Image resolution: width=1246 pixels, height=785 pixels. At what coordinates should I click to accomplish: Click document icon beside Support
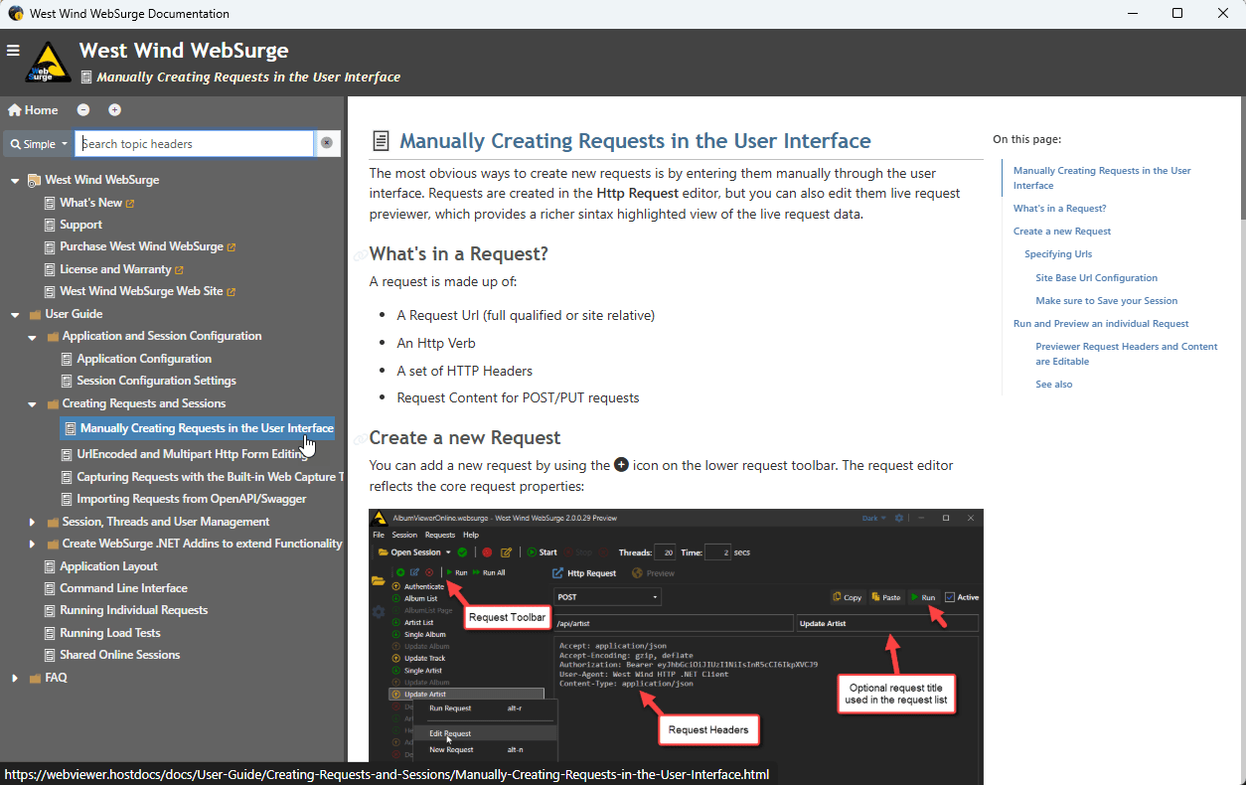click(x=50, y=226)
